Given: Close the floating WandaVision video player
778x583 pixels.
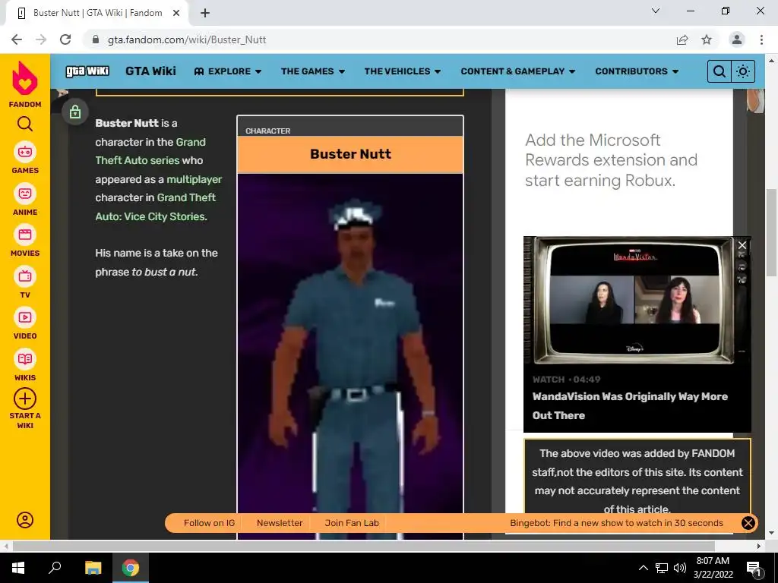Looking at the screenshot, I should point(742,245).
